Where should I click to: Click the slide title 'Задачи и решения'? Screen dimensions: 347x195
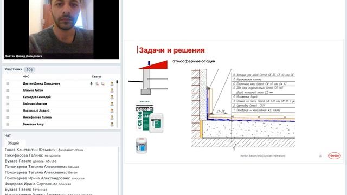coord(172,50)
